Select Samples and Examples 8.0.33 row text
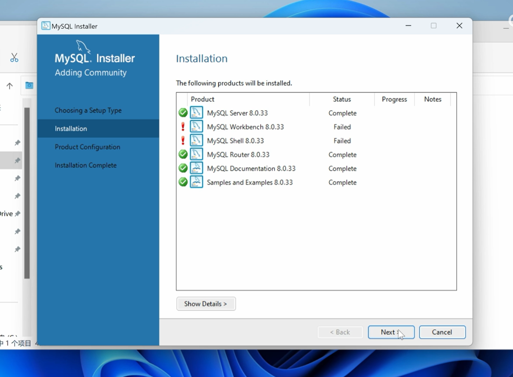The height and width of the screenshot is (377, 513). [250, 182]
